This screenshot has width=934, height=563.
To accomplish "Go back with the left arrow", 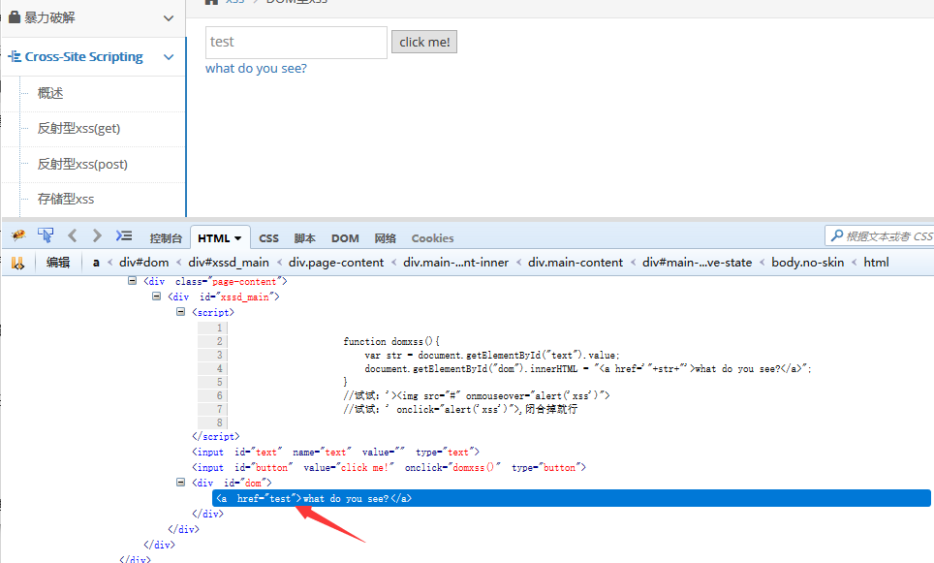I will (72, 235).
